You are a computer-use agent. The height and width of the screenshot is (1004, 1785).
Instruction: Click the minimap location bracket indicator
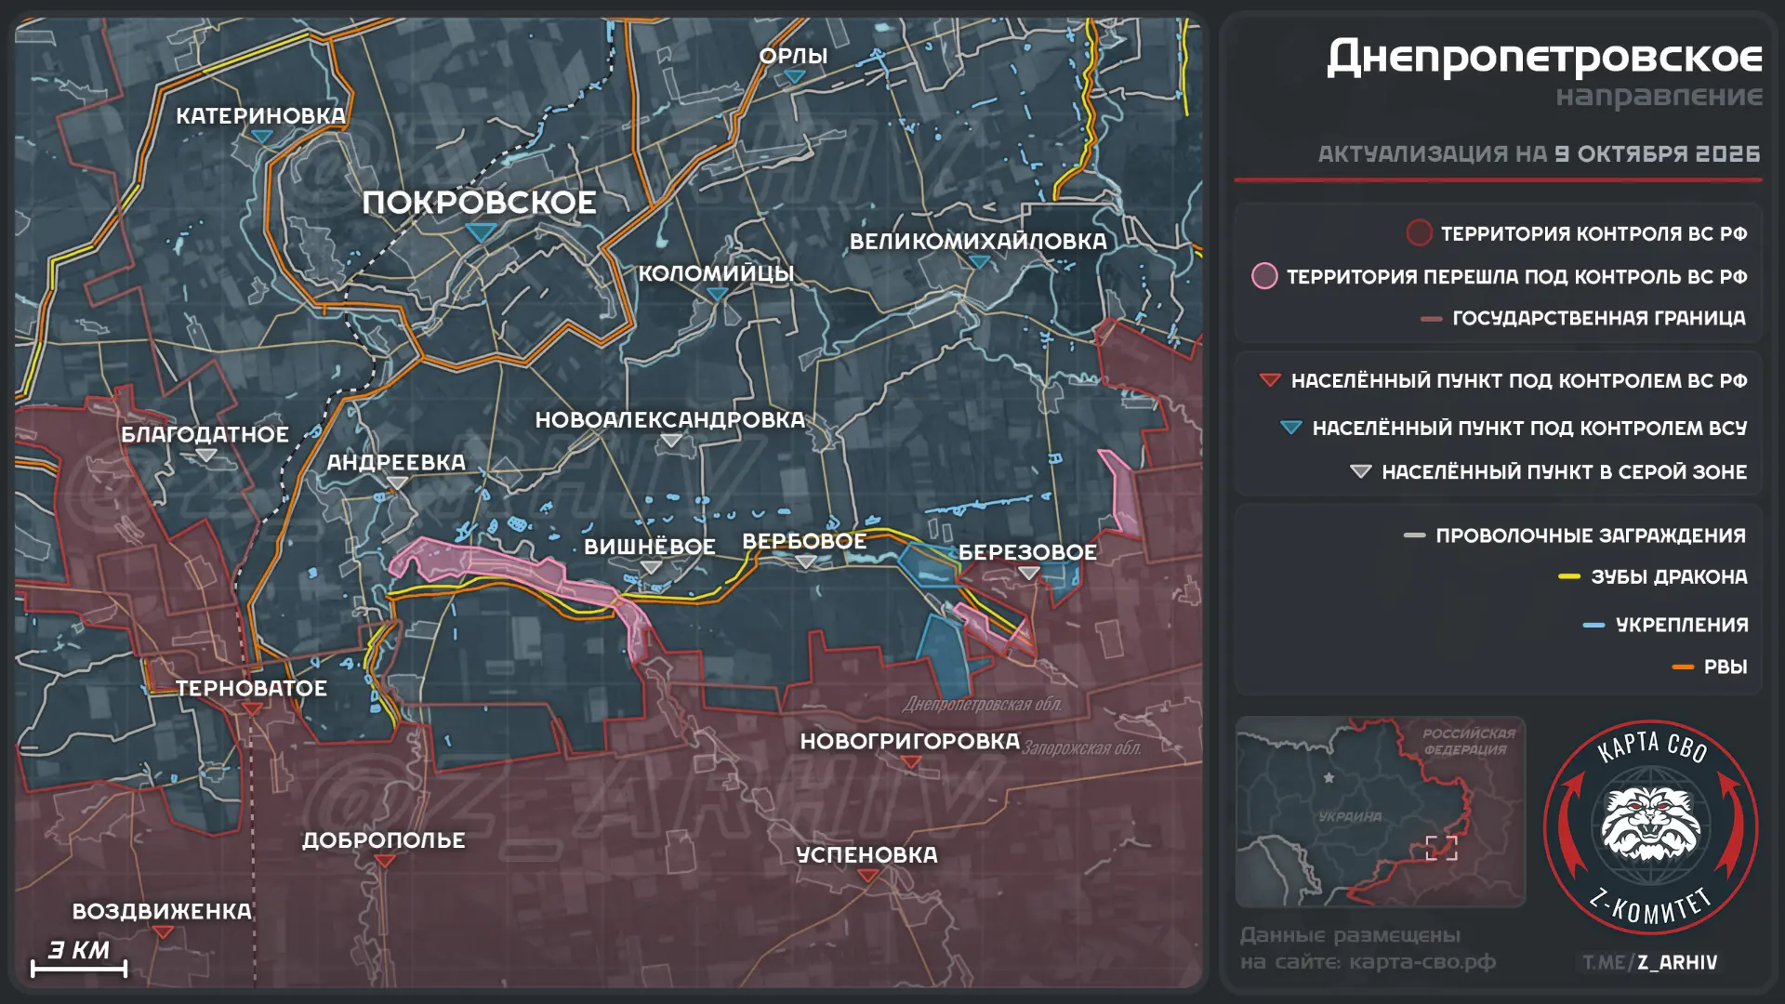point(1442,848)
